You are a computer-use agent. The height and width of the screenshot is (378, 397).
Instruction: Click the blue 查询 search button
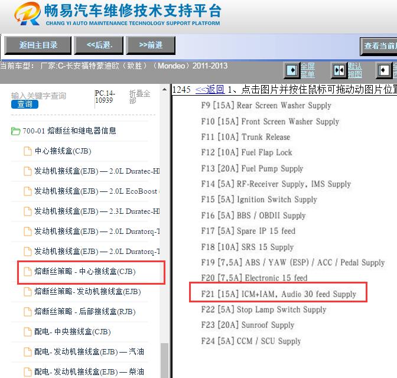[25, 104]
